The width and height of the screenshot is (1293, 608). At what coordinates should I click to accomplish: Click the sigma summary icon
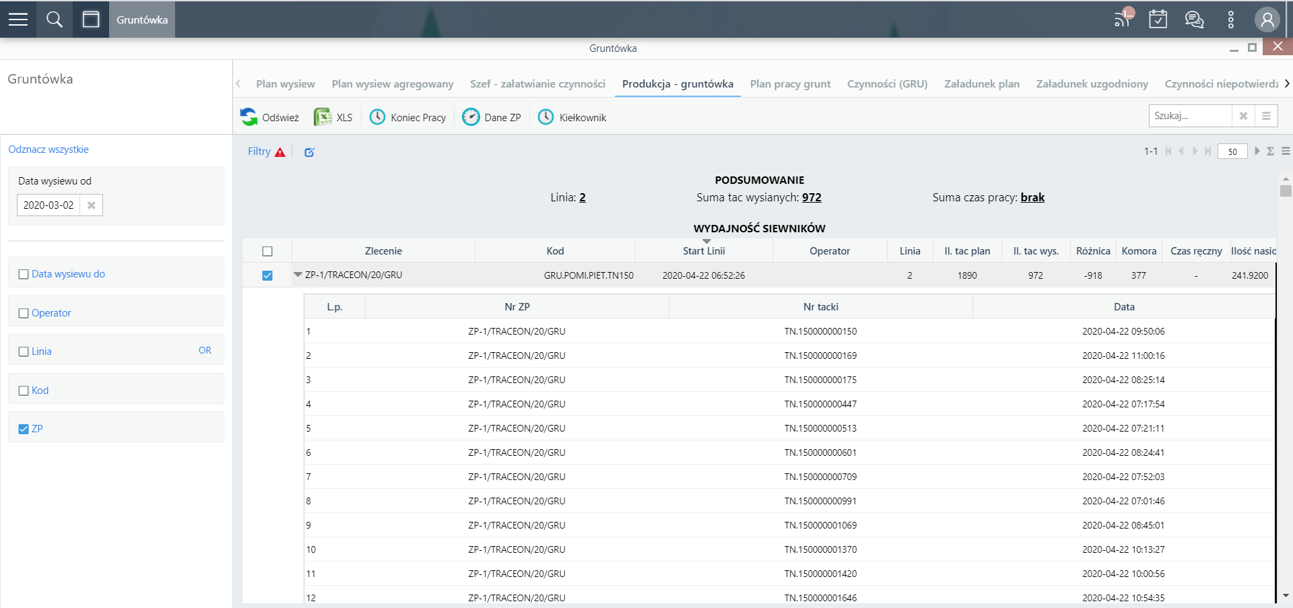(1270, 151)
